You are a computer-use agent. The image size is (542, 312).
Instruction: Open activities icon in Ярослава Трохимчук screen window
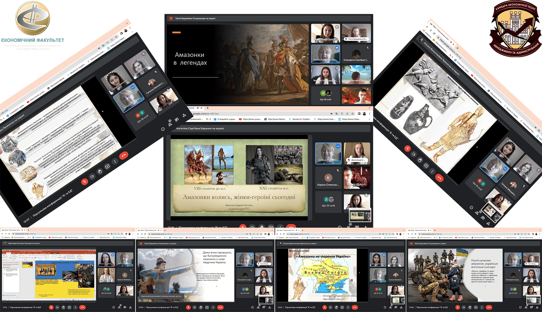130,307
